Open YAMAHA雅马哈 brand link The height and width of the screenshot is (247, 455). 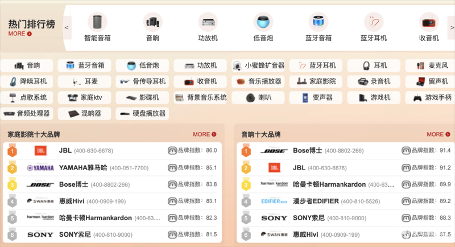coord(83,168)
